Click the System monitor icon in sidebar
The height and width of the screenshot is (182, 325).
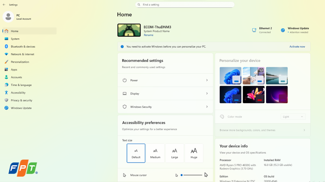point(6,39)
